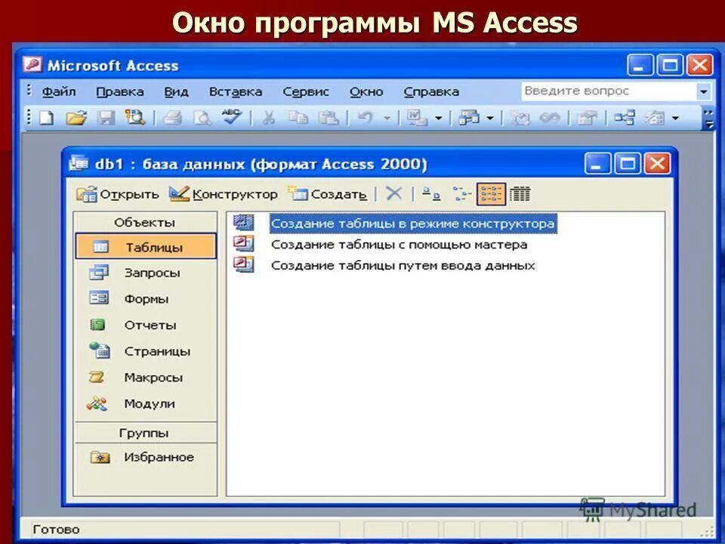Click the Office links toolbar icon
Image resolution: width=725 pixels, height=544 pixels.
coord(417,118)
